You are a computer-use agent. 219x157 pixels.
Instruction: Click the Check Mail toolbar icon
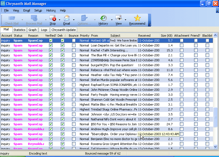(11, 18)
